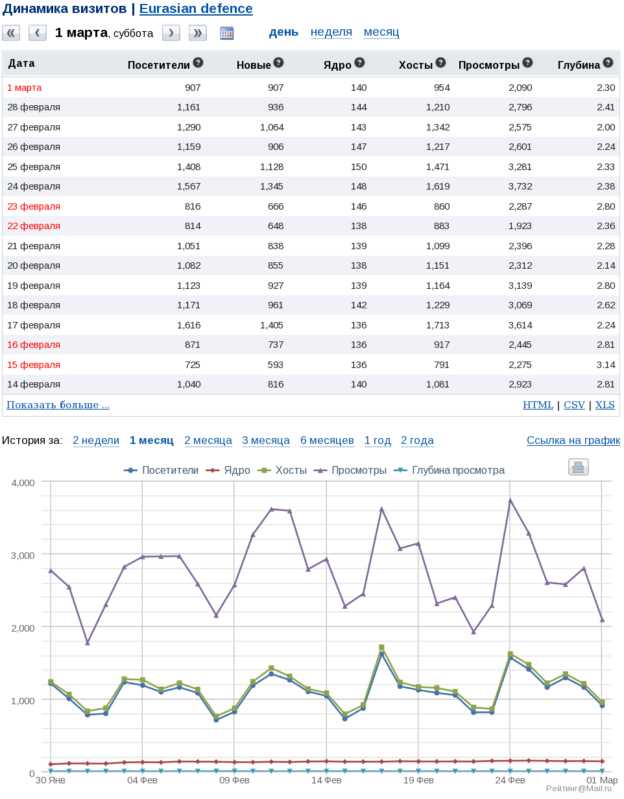Toggle Посетители series in chart legend
Viewport: 624px width, 799px height.
coord(162,470)
